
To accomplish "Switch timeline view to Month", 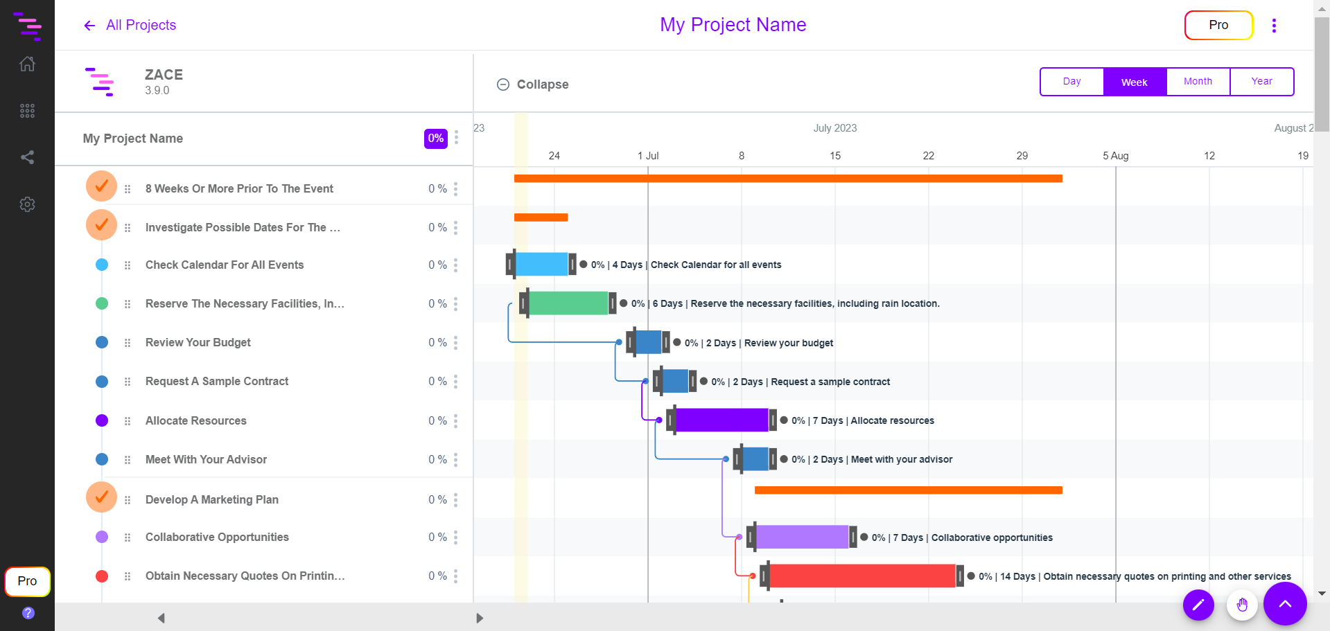I will (x=1198, y=81).
